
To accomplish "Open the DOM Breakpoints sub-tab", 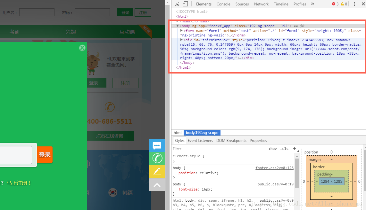I will pyautogui.click(x=231, y=141).
